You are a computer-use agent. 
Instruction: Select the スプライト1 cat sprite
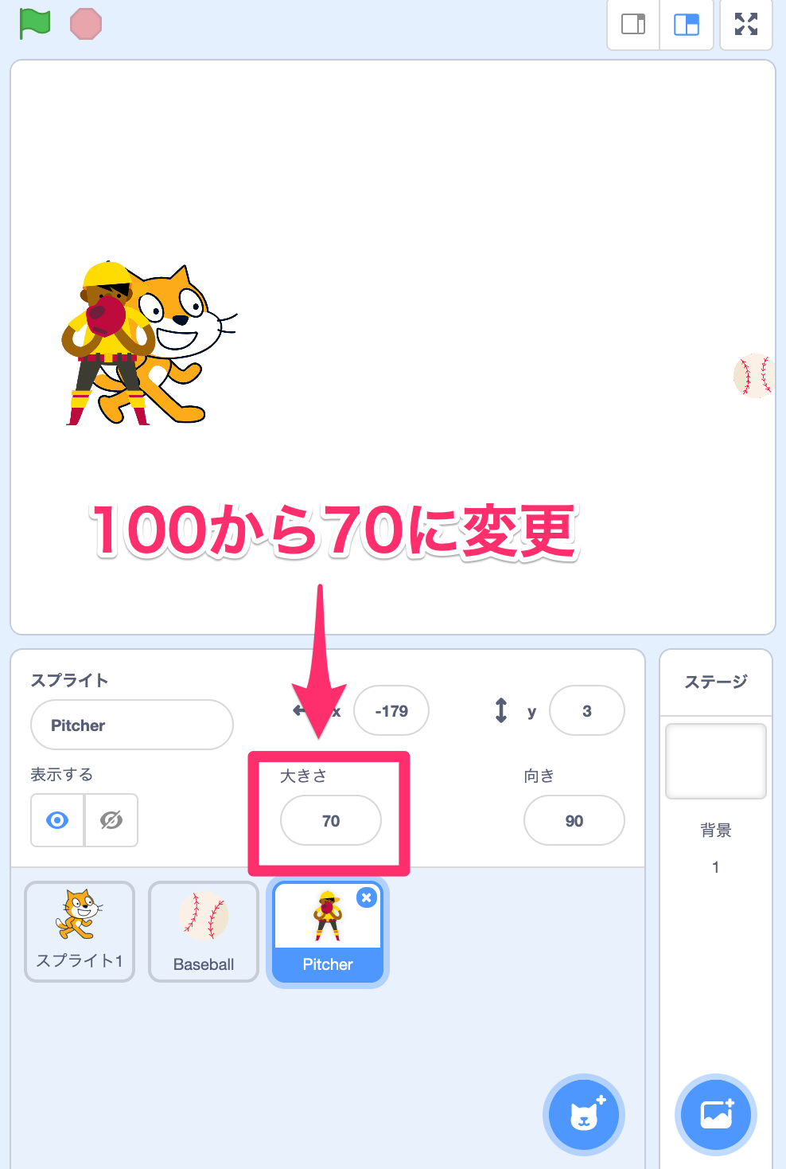80,932
